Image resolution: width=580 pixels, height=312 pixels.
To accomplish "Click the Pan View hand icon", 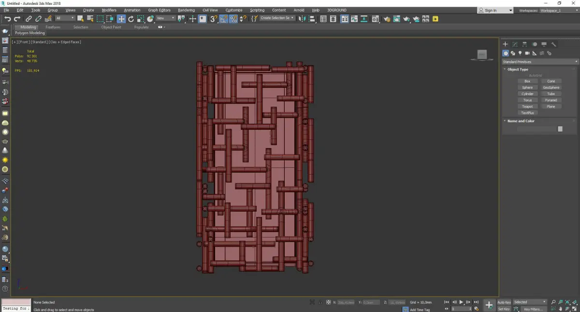I will click(561, 309).
